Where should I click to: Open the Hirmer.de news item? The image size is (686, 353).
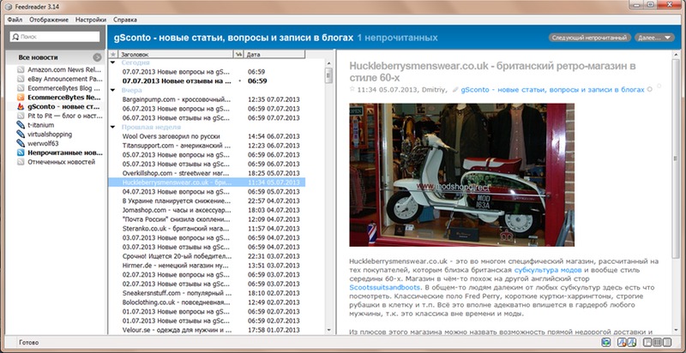[x=207, y=266]
